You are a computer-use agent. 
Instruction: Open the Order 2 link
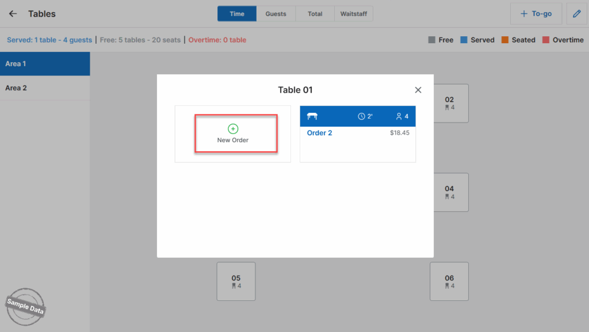click(319, 133)
